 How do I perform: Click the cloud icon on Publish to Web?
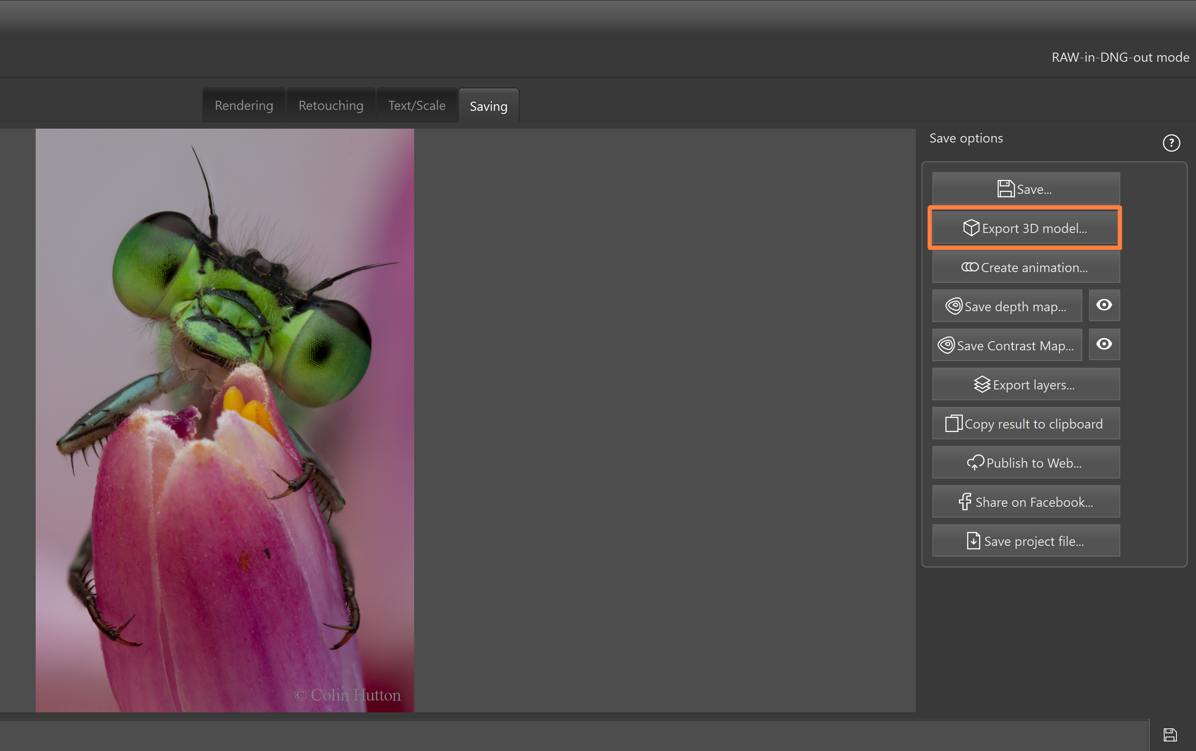tap(975, 462)
